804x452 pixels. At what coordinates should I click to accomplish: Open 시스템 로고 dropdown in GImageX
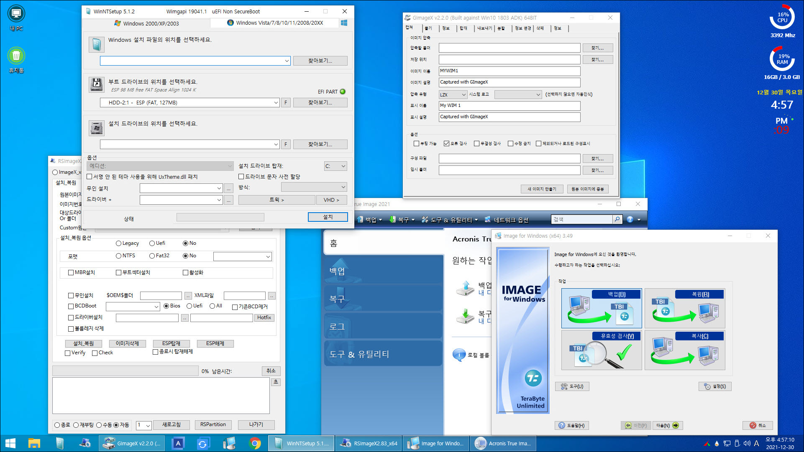click(518, 95)
